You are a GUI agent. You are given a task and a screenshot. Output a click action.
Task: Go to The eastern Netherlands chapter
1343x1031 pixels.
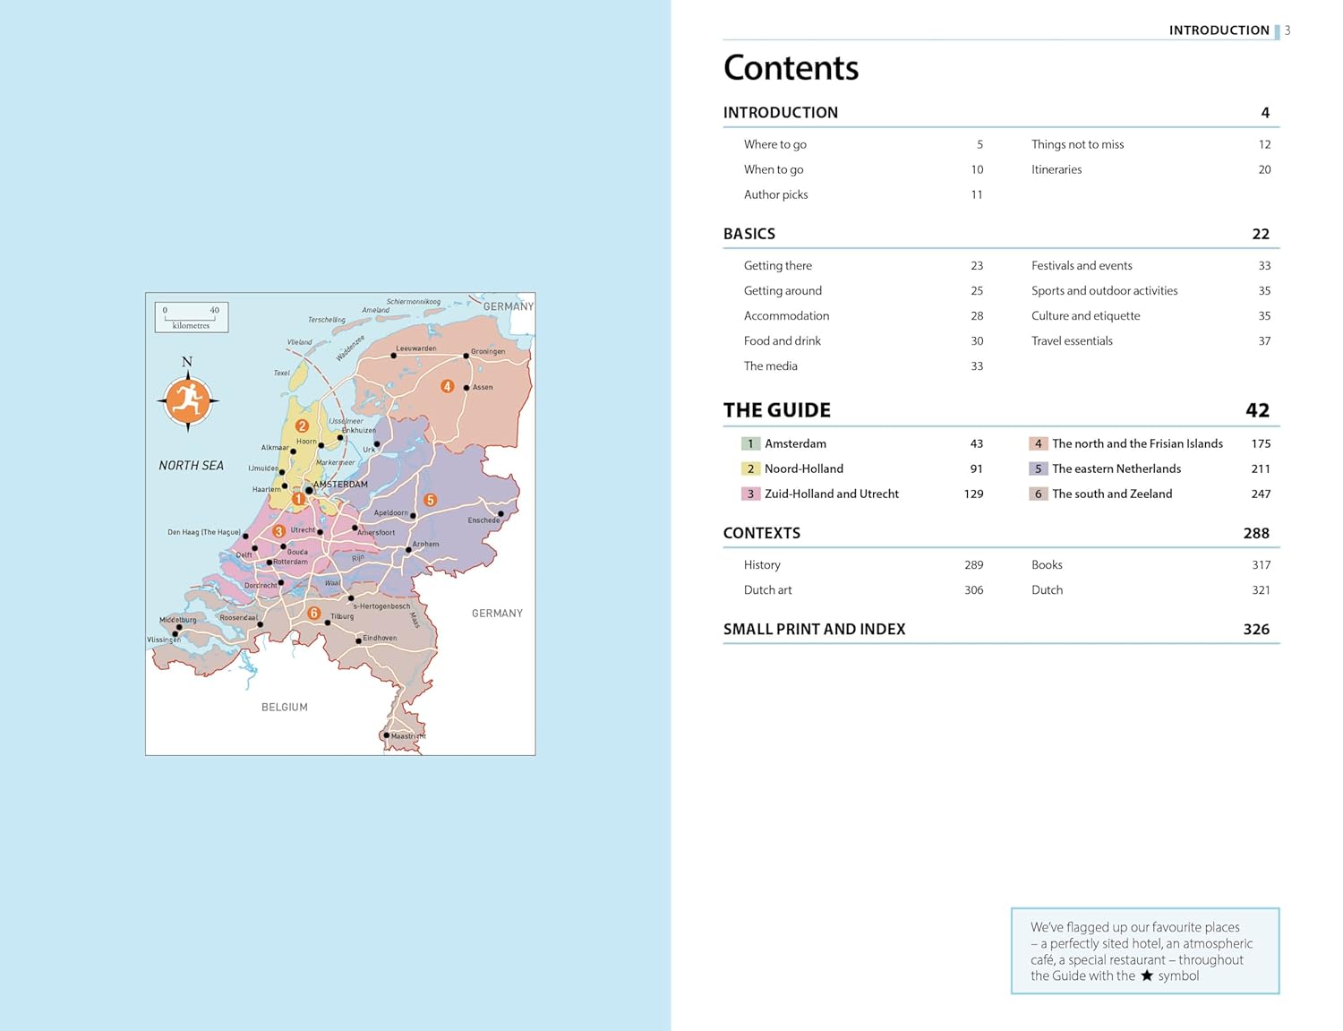(x=1116, y=468)
